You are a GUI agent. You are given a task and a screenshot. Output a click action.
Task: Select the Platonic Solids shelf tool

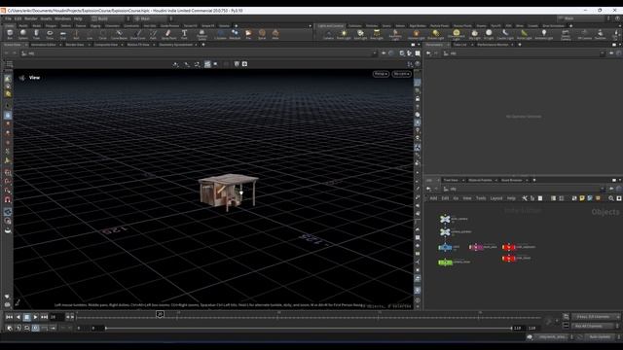coord(202,35)
